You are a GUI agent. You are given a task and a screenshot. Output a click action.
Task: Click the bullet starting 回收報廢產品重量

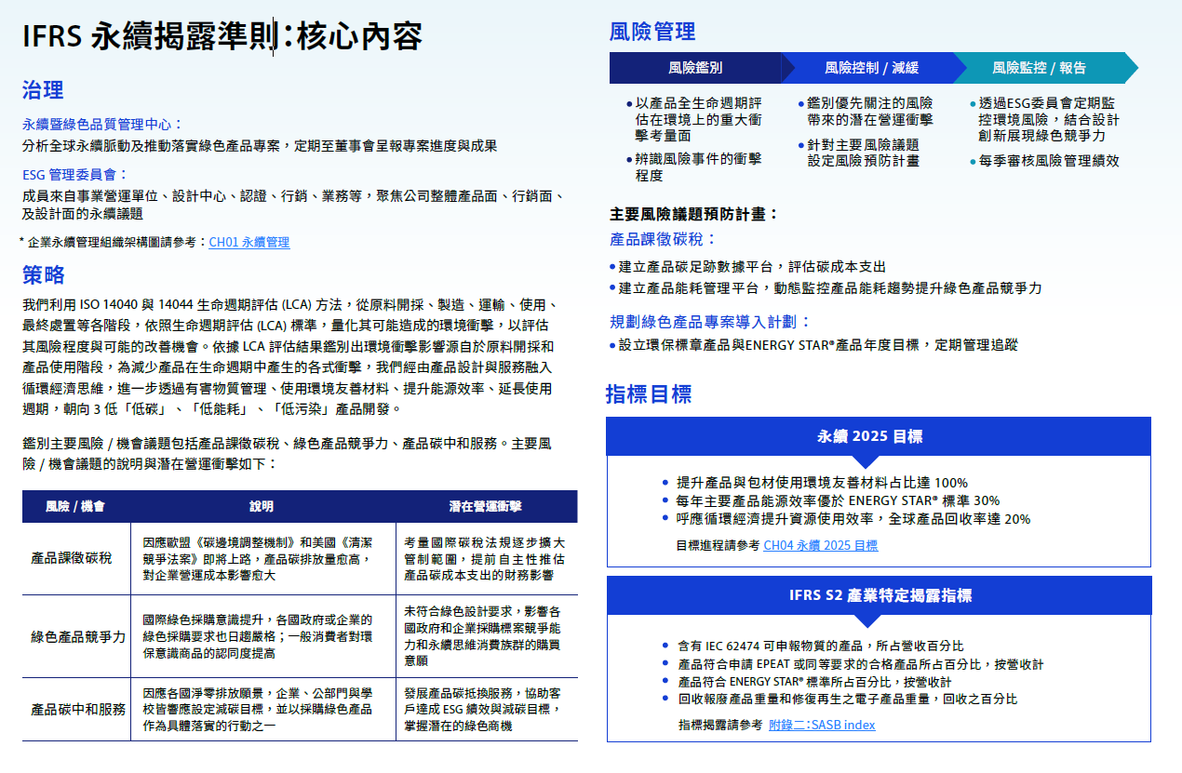pyautogui.click(x=839, y=699)
